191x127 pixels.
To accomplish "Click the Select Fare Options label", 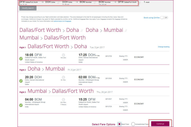I will (103, 124).
